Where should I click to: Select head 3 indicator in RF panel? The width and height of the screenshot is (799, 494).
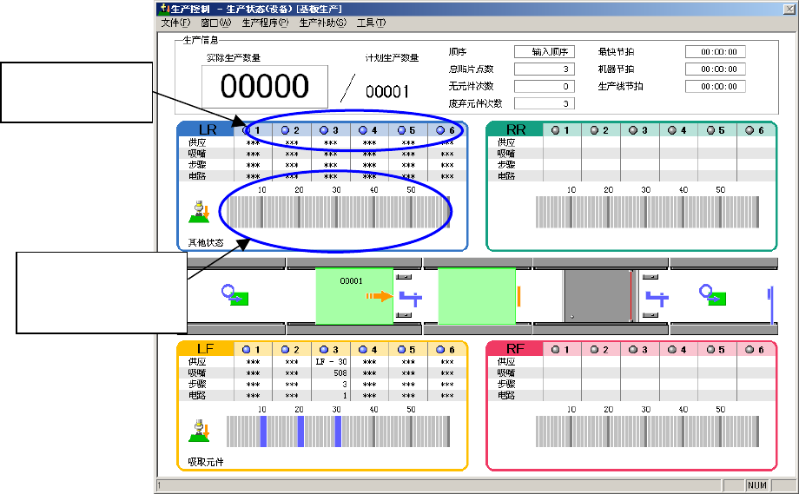click(x=633, y=349)
